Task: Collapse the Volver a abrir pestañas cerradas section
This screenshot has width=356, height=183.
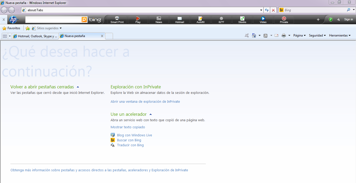Action: 78,87
